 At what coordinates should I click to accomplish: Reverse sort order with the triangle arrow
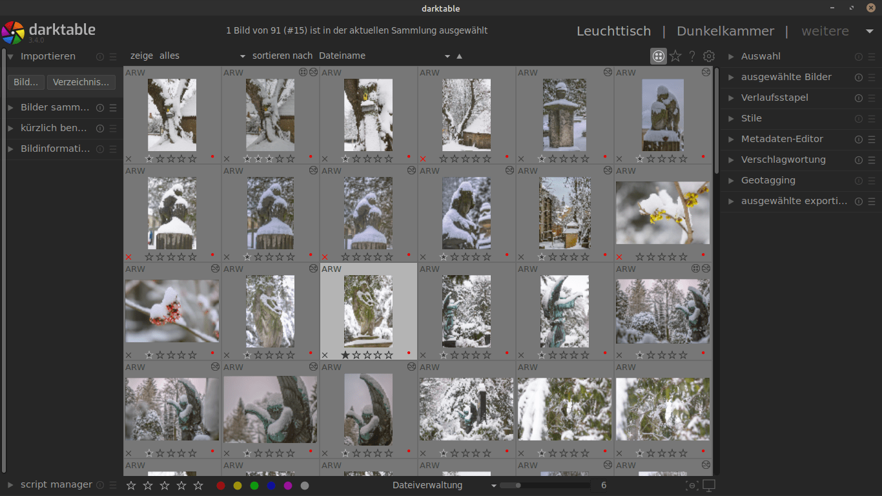[459, 56]
